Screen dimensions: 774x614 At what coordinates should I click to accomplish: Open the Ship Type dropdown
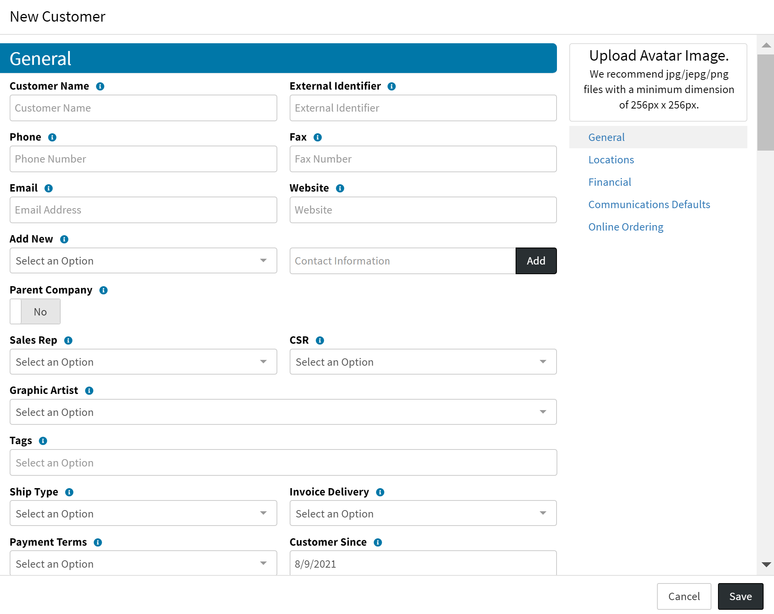point(143,513)
